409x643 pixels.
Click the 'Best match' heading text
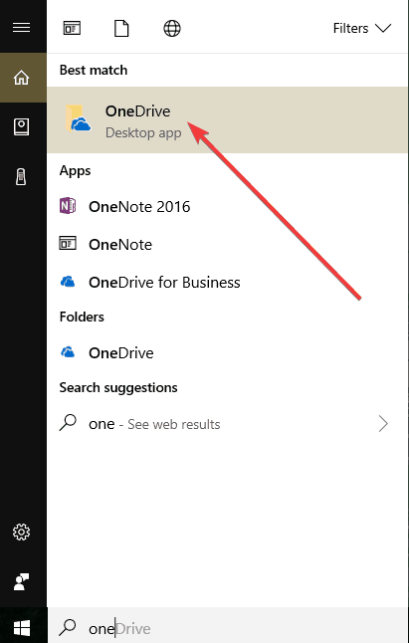[x=94, y=70]
